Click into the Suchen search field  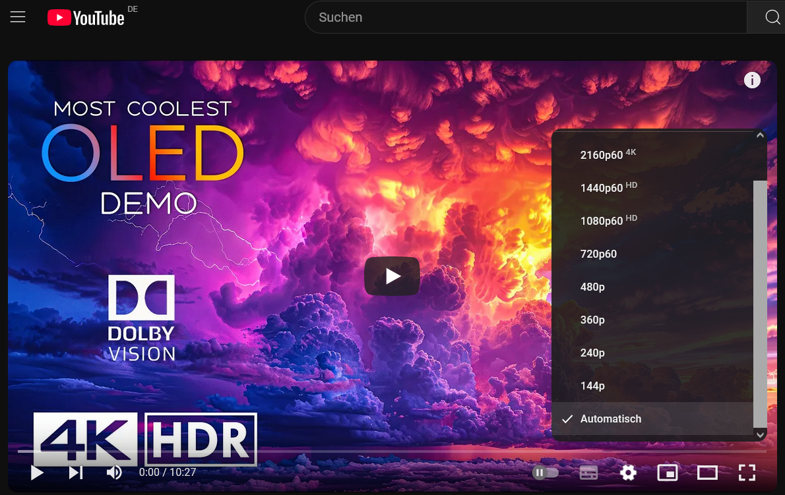(x=526, y=17)
